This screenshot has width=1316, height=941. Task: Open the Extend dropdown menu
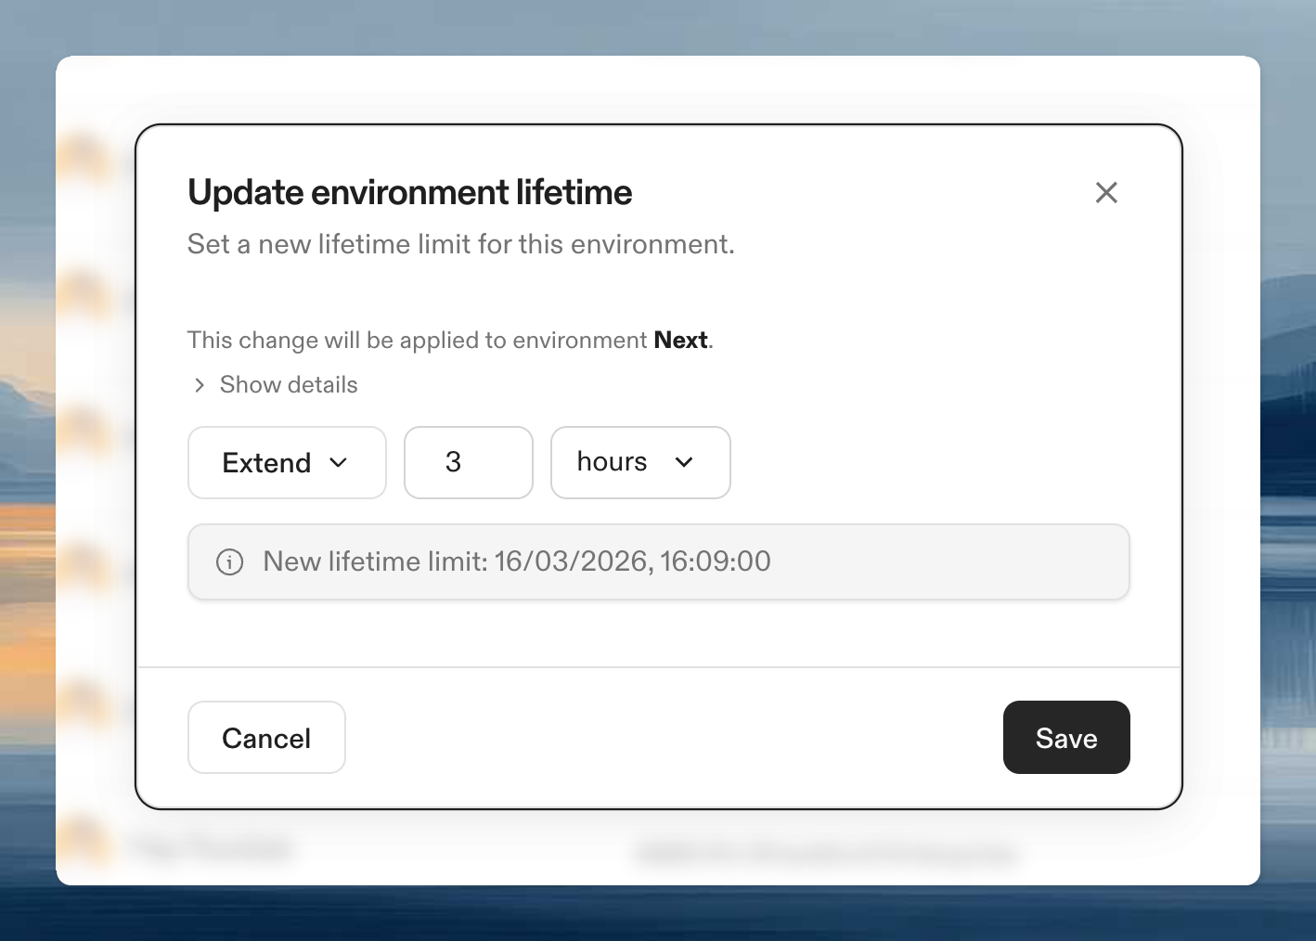(x=287, y=462)
